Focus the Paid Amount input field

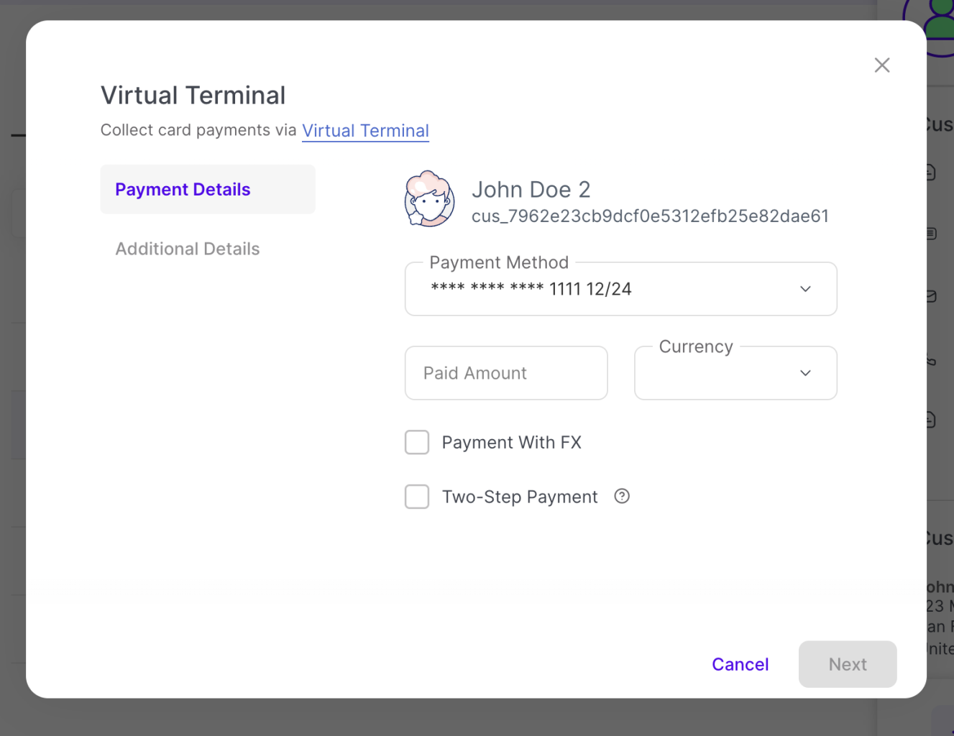tap(506, 373)
